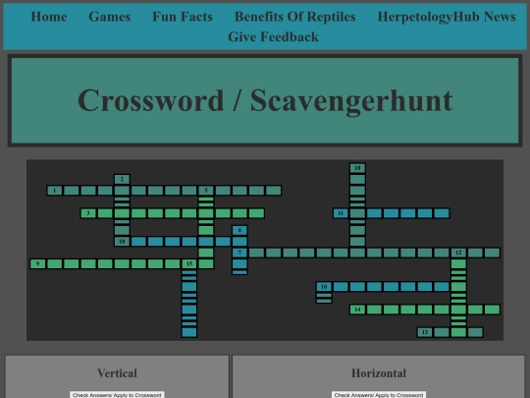
Task: Select blue crossword cell numbered 16
Action: [324, 287]
